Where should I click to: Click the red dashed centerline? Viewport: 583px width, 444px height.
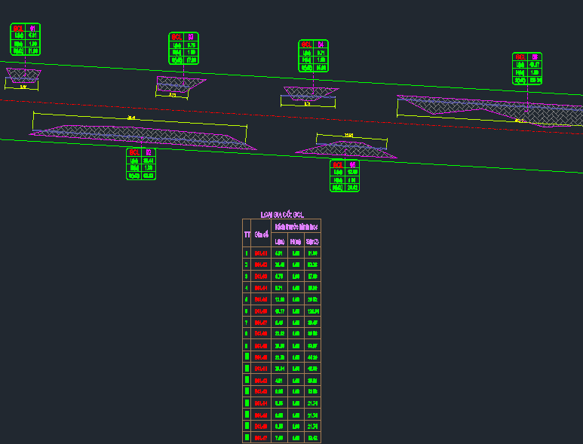click(x=291, y=115)
